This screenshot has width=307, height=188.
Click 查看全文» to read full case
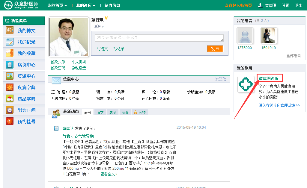tap(109, 174)
